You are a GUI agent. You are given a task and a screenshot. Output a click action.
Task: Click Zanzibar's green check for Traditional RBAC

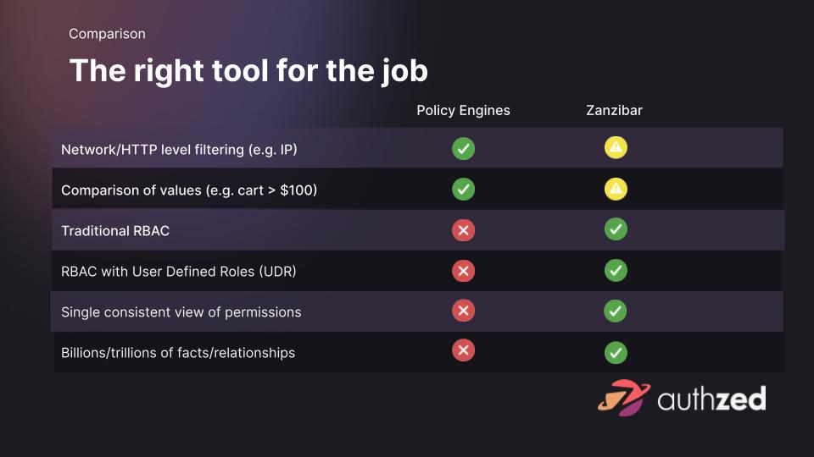[616, 229]
